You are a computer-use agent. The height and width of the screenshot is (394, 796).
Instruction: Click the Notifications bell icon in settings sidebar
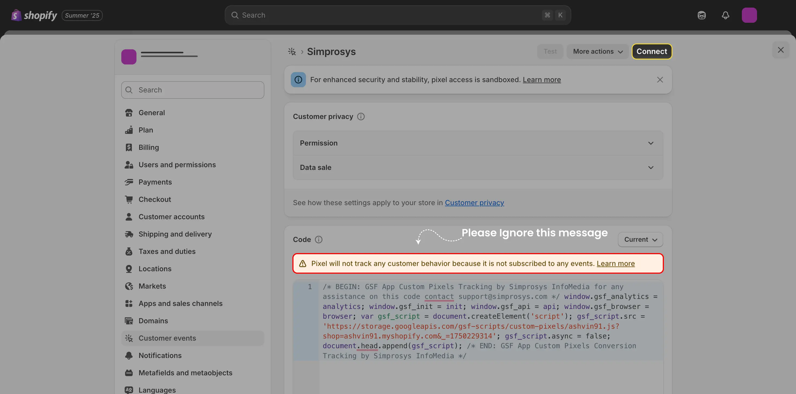coord(129,355)
